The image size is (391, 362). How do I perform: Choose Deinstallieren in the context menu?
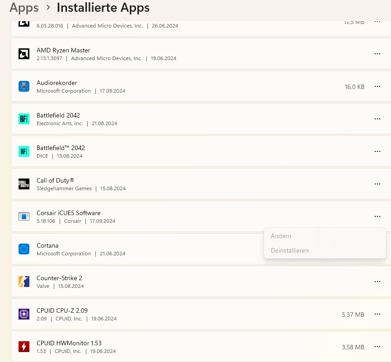click(x=325, y=250)
